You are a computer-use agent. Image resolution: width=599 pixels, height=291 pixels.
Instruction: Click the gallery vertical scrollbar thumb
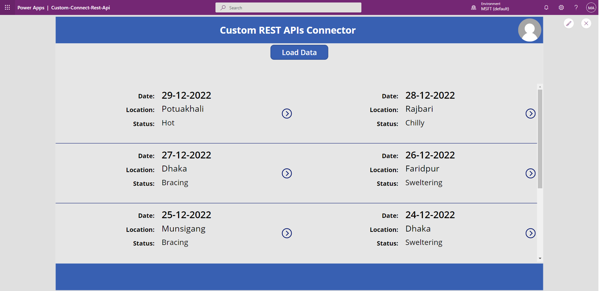(x=540, y=138)
